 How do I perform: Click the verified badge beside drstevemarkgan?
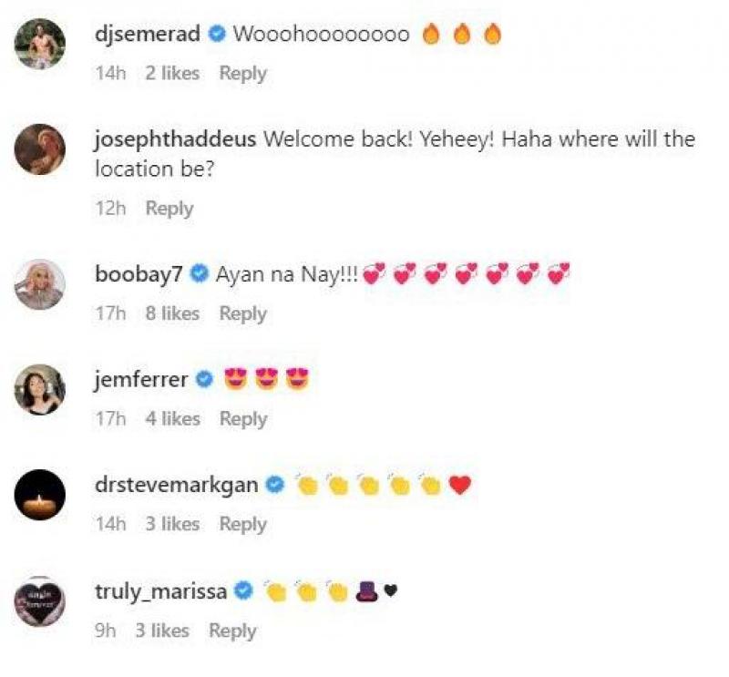click(x=275, y=485)
